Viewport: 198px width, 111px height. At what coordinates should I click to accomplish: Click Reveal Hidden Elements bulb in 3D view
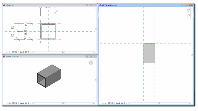tap(31, 103)
